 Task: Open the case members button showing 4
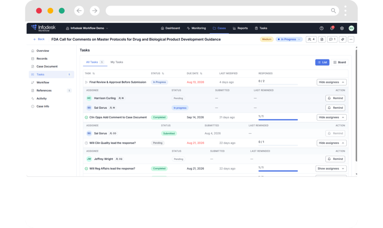pos(311,39)
